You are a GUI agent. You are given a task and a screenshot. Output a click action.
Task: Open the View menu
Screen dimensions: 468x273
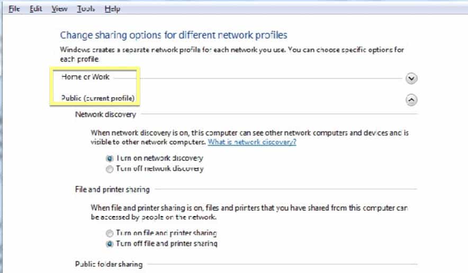click(59, 9)
